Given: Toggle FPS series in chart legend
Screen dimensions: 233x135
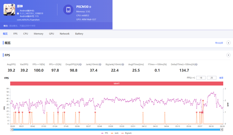Looking at the screenshot, I should [x=105, y=133].
